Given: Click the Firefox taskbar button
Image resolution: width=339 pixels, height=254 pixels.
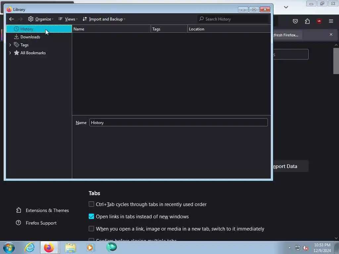Looking at the screenshot, I should (49, 247).
